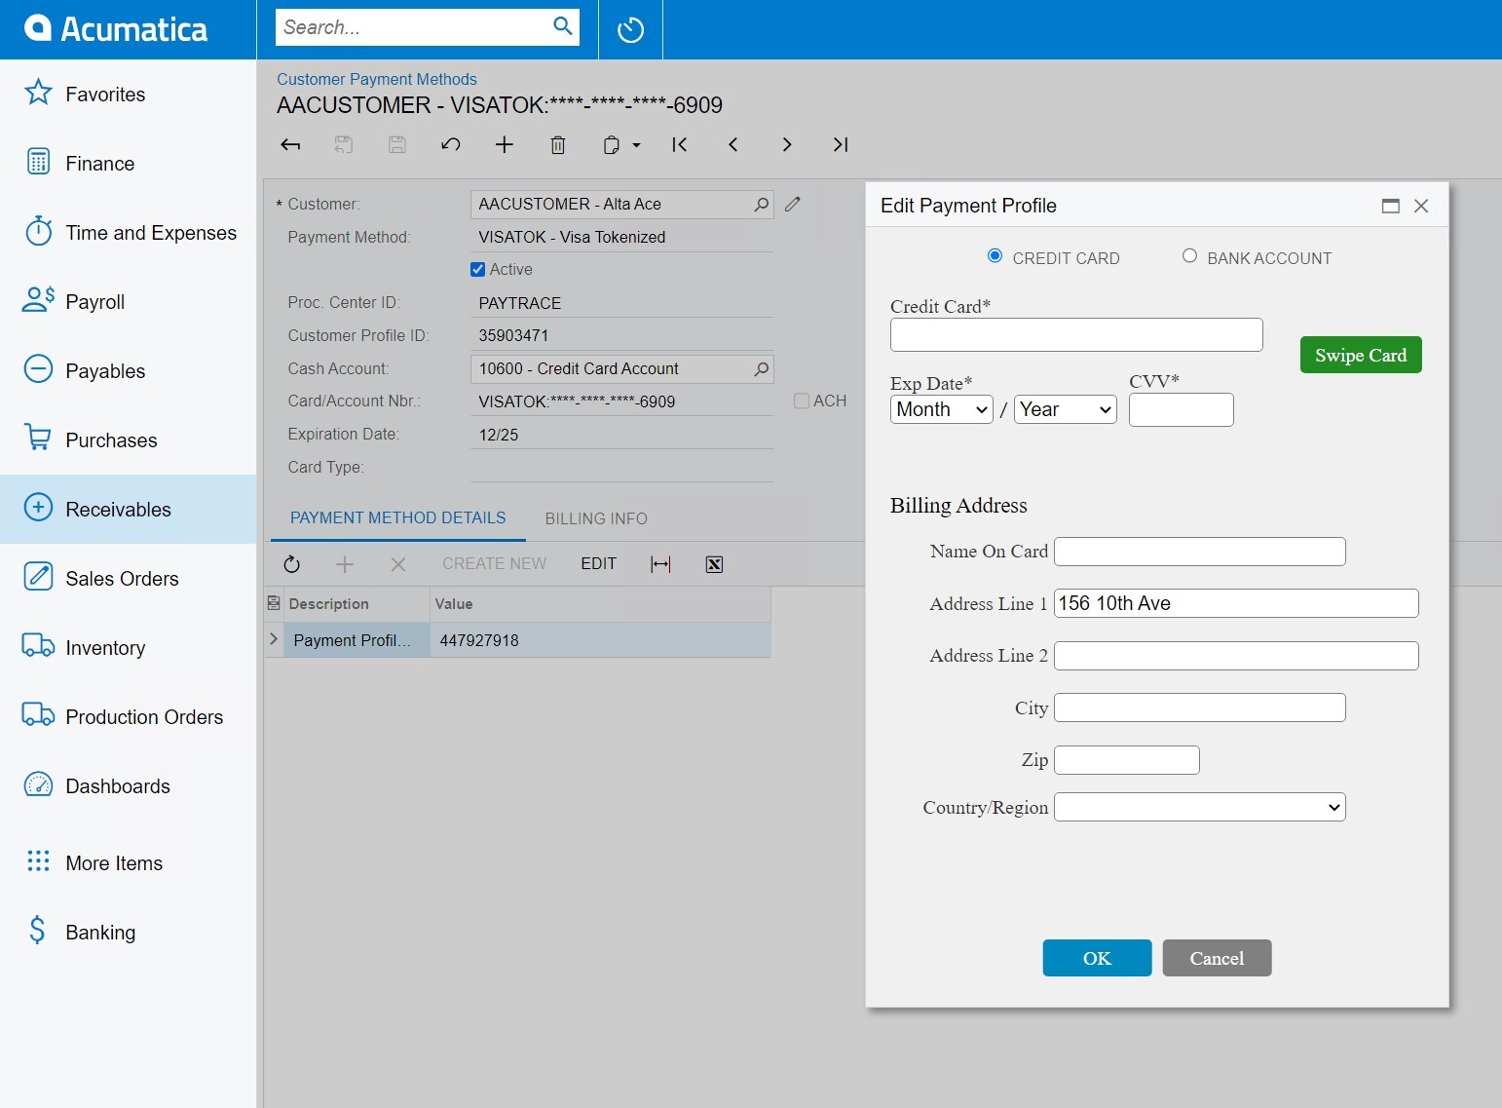This screenshot has width=1502, height=1108.
Task: Click the Fit to Screen column icon
Action: pyautogui.click(x=660, y=564)
